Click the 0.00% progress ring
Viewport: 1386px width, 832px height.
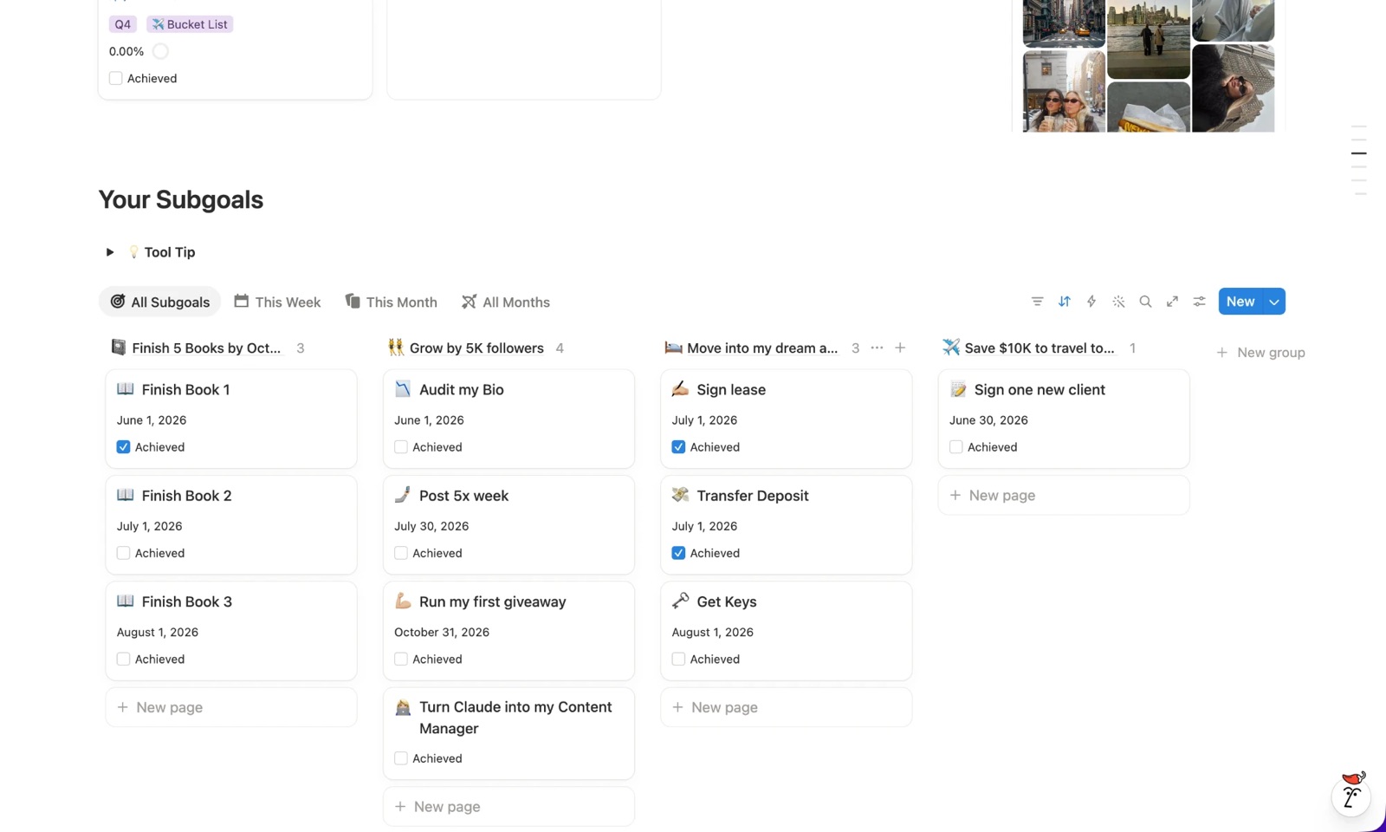[160, 51]
